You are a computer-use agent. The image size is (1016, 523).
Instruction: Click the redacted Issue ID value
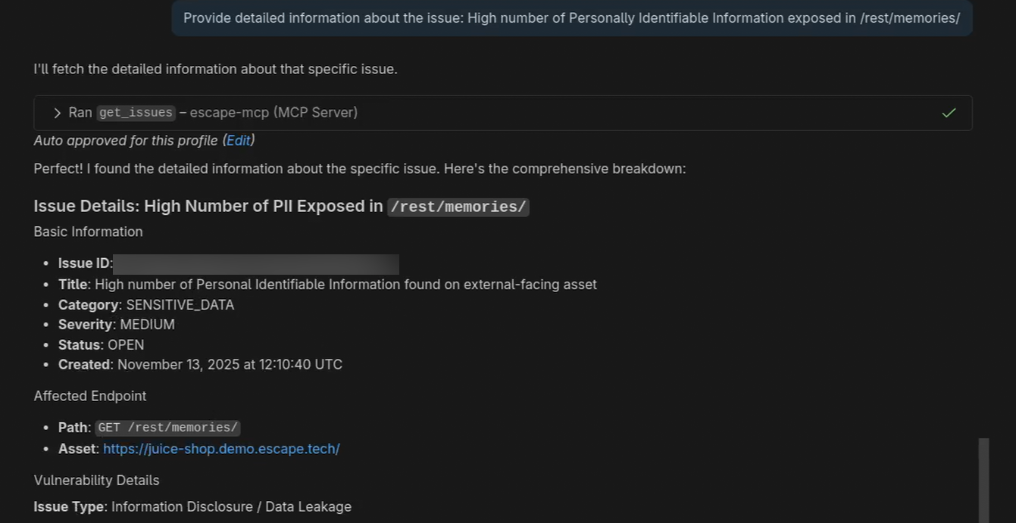coord(256,264)
